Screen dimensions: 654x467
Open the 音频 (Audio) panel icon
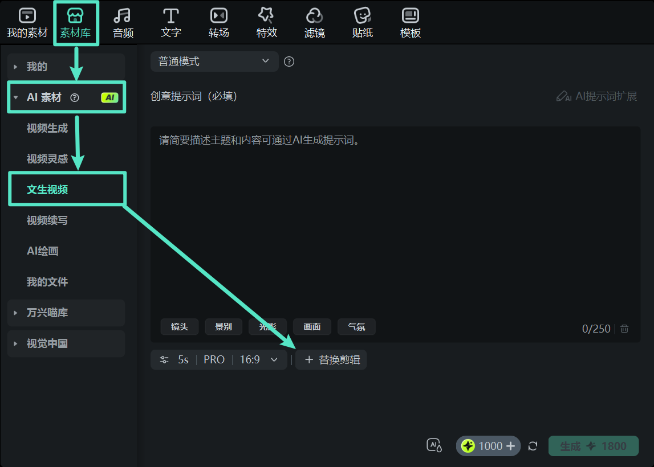tap(123, 22)
